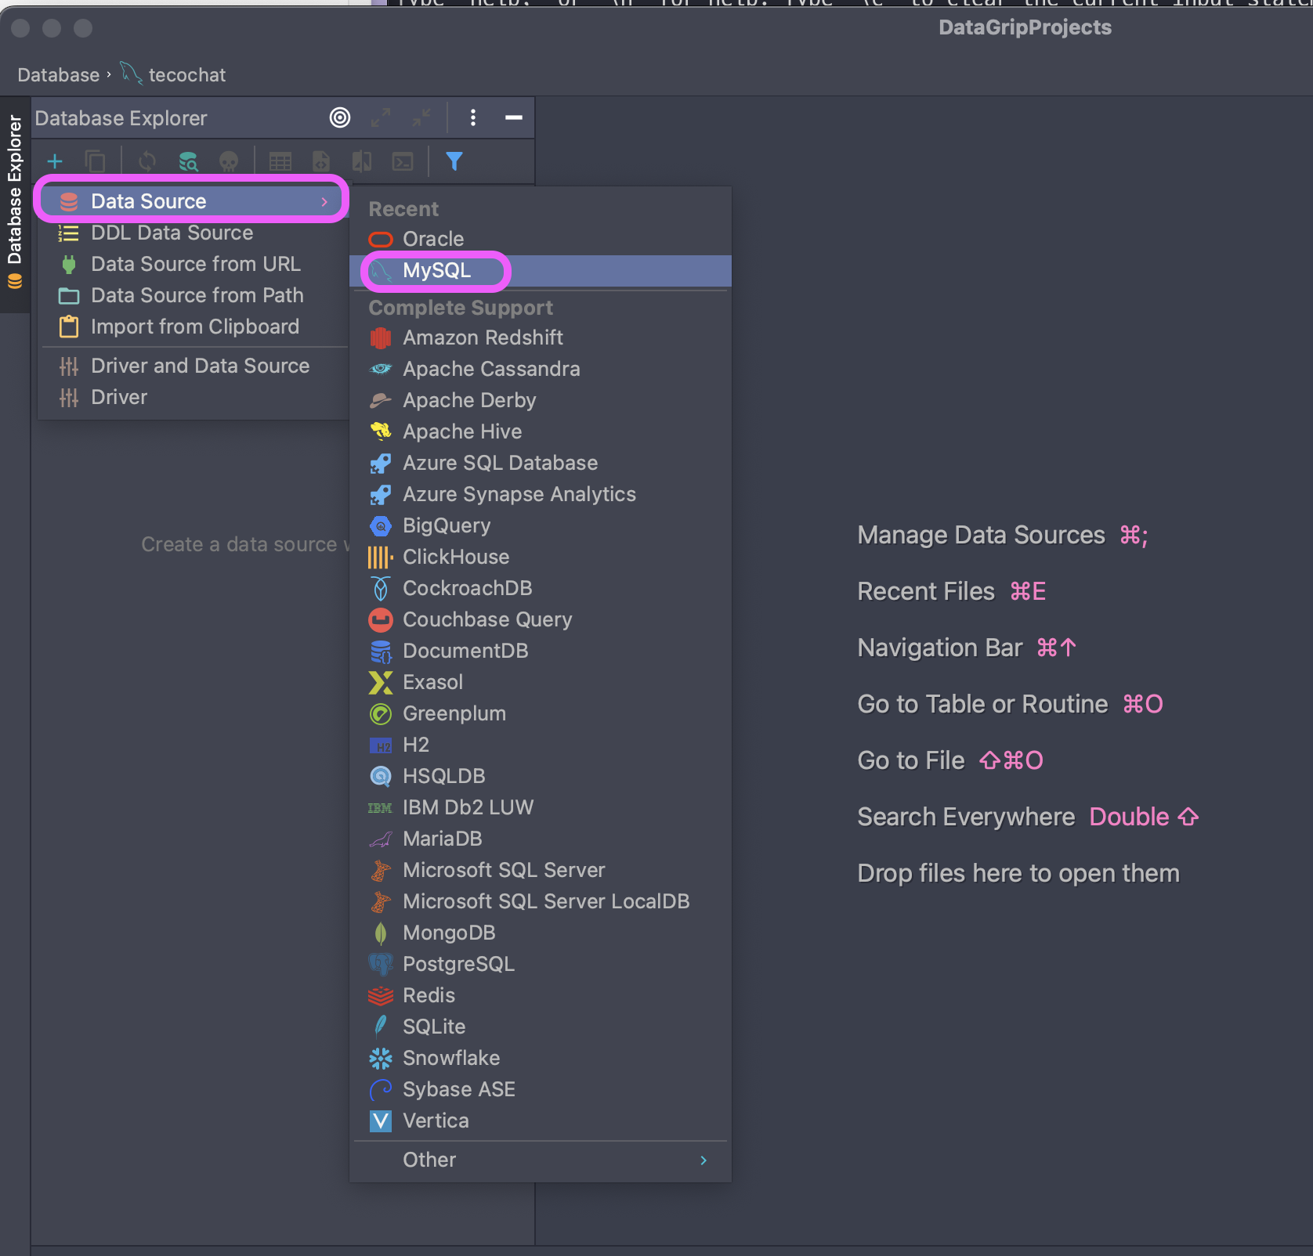Choose MongoDB data source

(541, 933)
